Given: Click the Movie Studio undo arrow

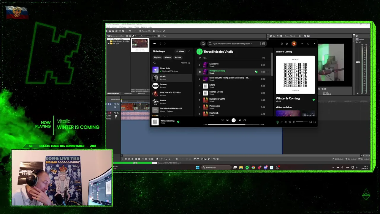Looking at the screenshot, I should (130, 31).
